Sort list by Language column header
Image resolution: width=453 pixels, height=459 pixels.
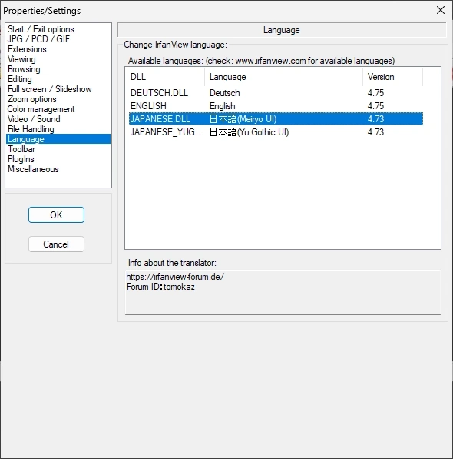pyautogui.click(x=283, y=77)
